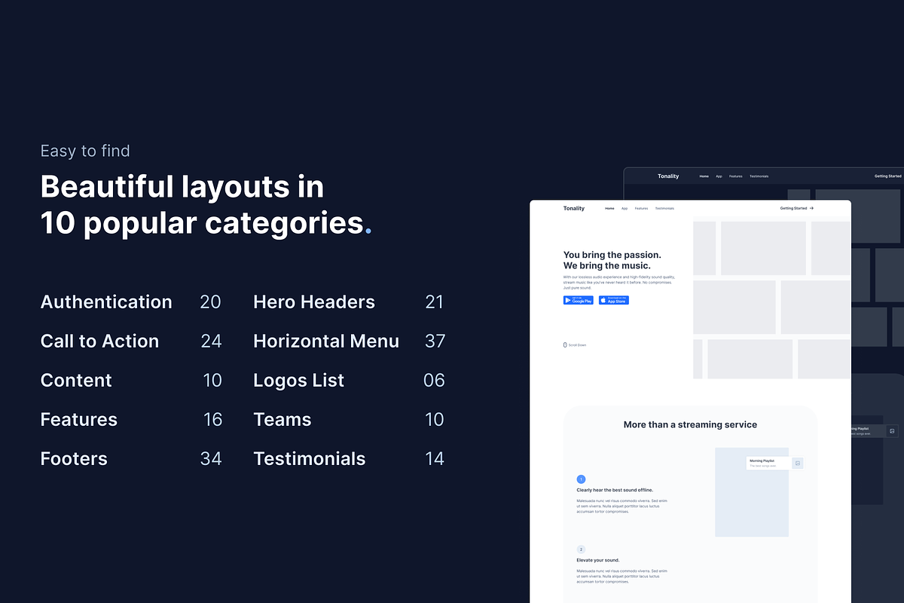Click the 'Logos List' category label
904x603 pixels.
(298, 381)
